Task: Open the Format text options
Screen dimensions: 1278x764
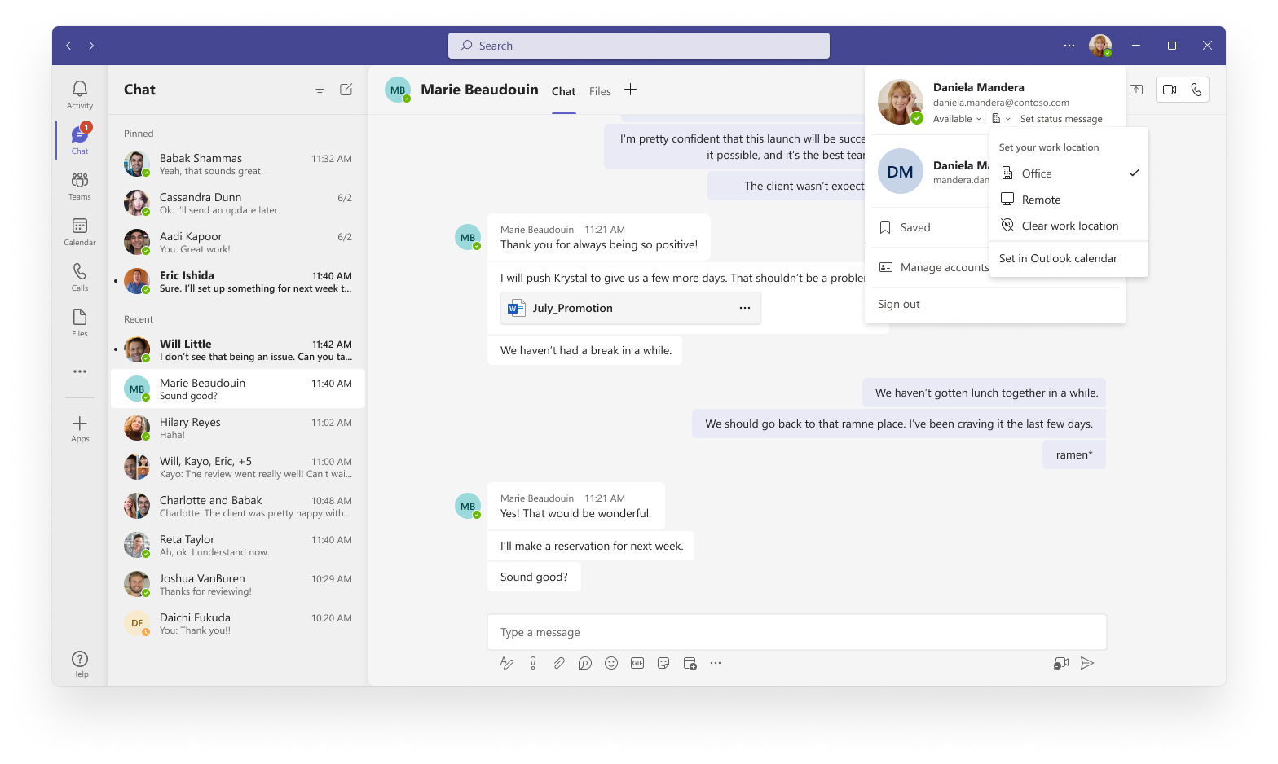Action: tap(507, 663)
